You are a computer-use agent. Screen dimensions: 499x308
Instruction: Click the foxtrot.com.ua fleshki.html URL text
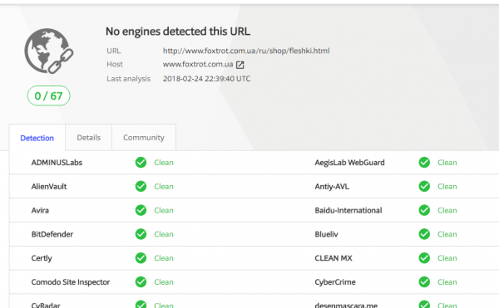pos(246,51)
